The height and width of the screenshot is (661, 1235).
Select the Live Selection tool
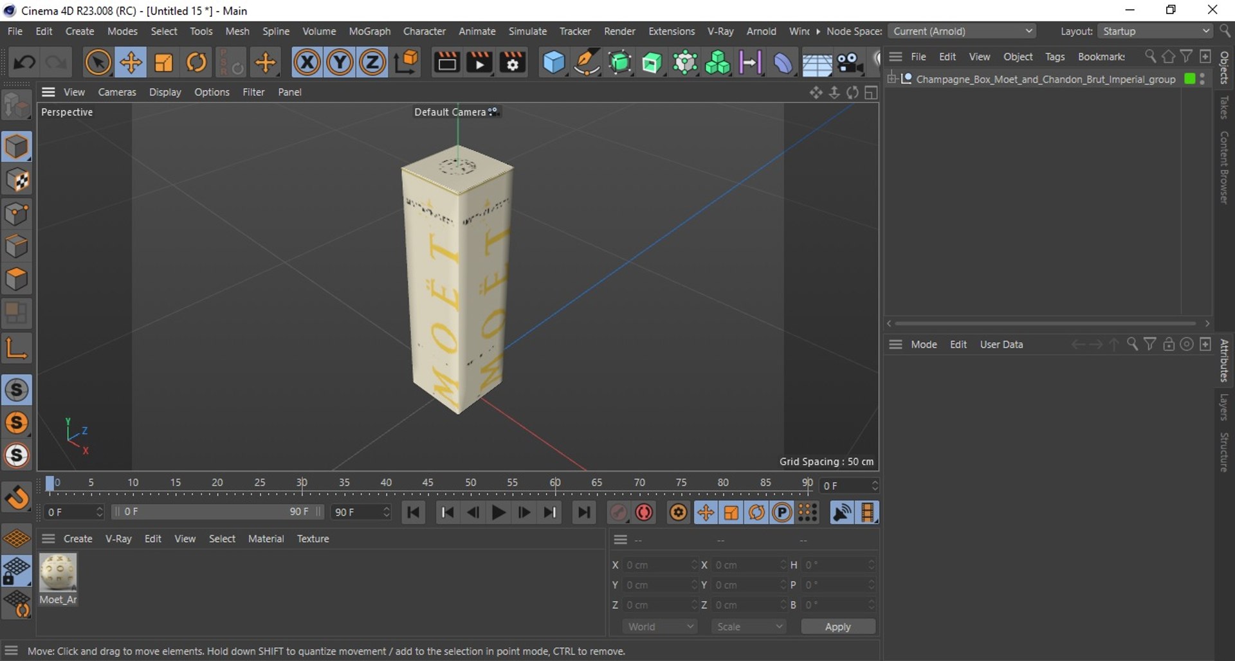pyautogui.click(x=98, y=62)
